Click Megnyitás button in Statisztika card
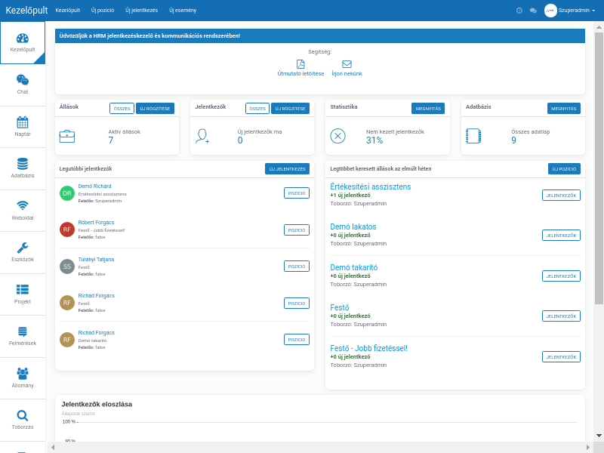This screenshot has height=453, width=604. [x=428, y=109]
